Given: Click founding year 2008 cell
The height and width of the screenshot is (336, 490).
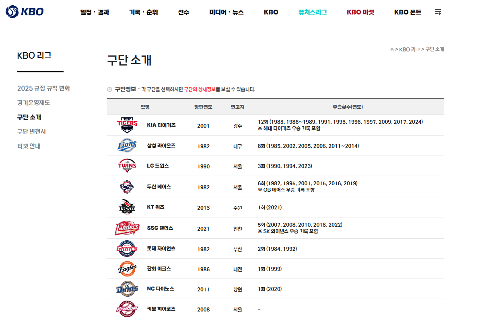Looking at the screenshot, I should click(x=203, y=309).
